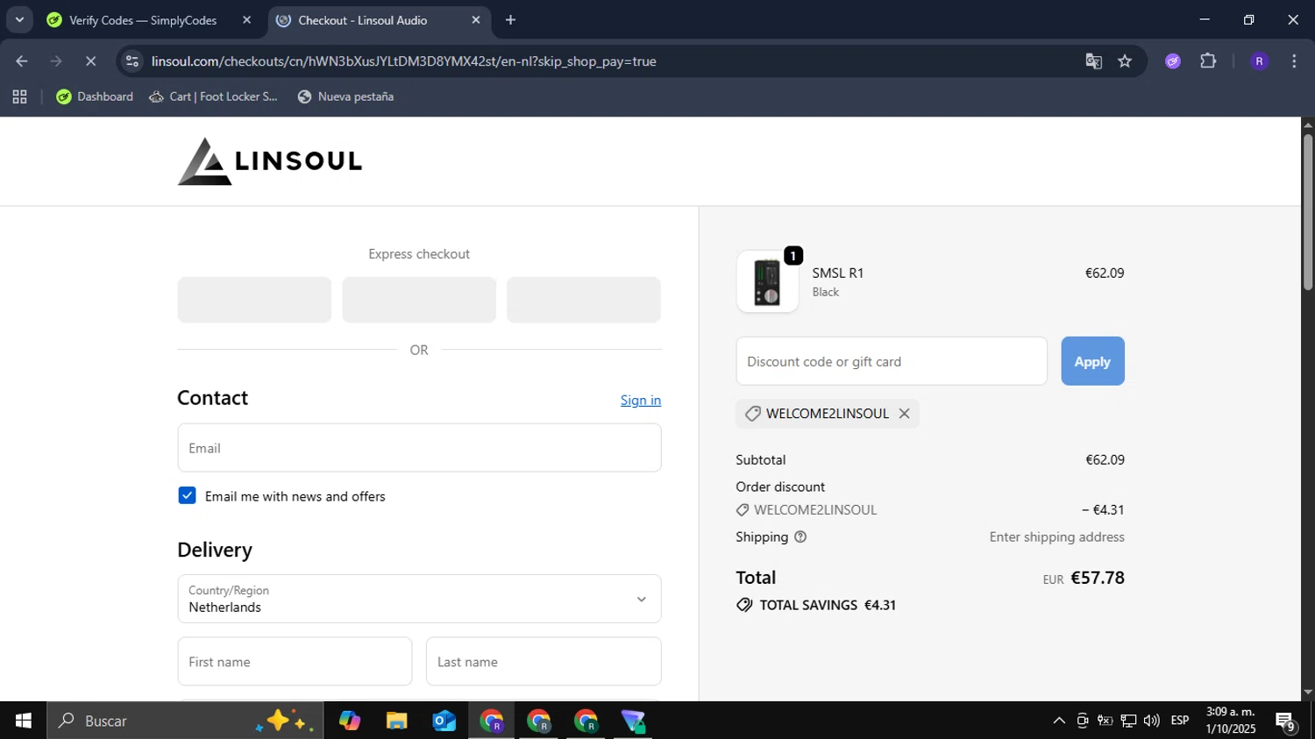The height and width of the screenshot is (739, 1315).
Task: Open Copilot from taskbar
Action: [x=350, y=721]
